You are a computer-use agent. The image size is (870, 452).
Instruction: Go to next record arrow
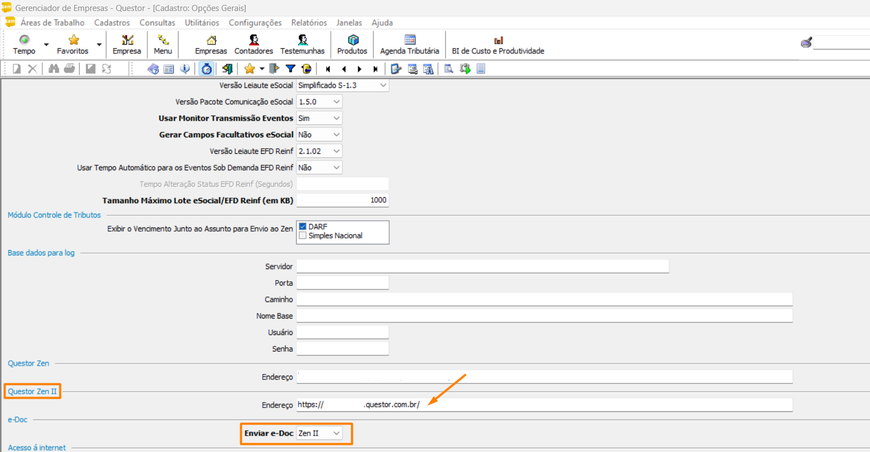[x=359, y=69]
